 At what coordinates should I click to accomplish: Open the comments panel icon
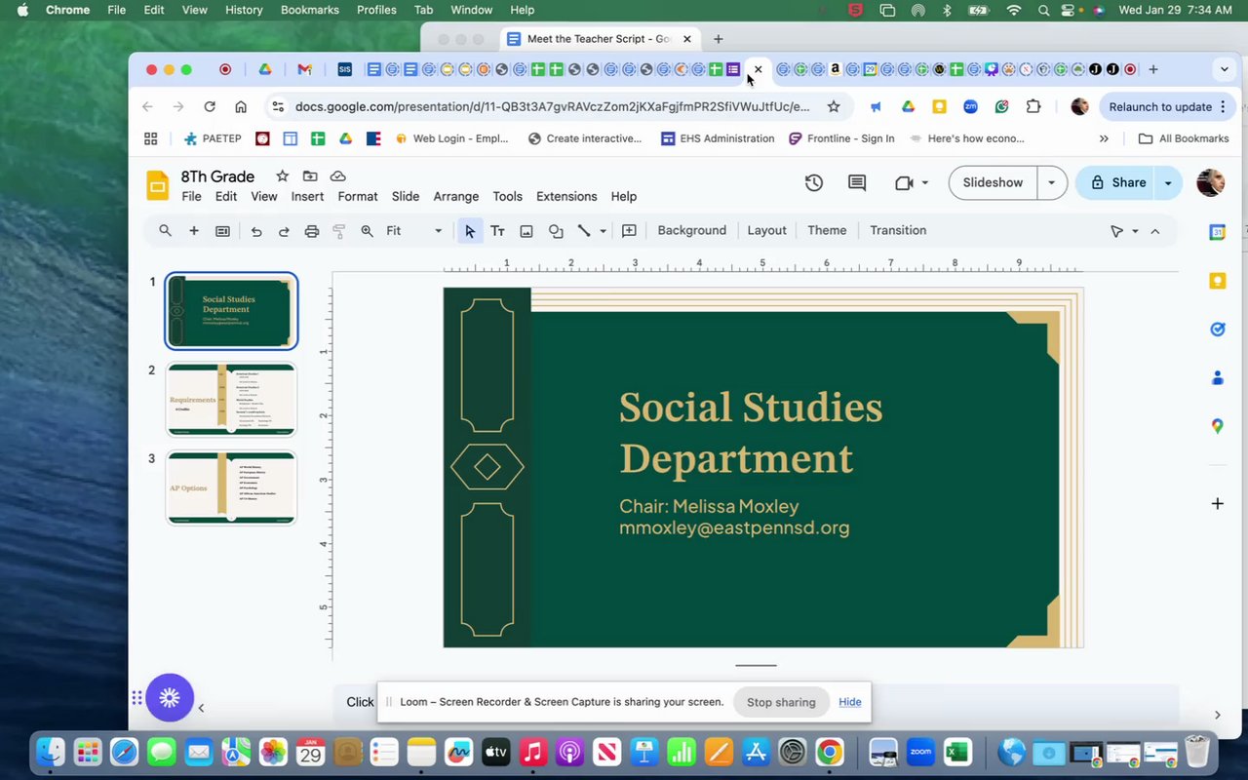tap(857, 182)
